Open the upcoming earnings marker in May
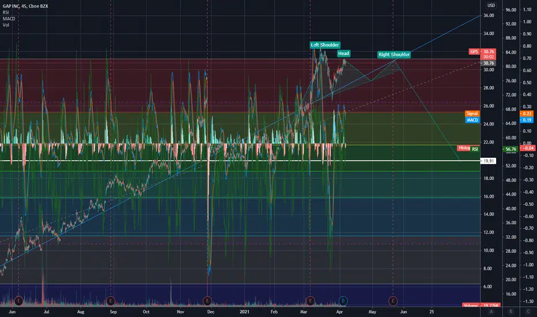This screenshot has width=537, height=317. click(x=393, y=301)
